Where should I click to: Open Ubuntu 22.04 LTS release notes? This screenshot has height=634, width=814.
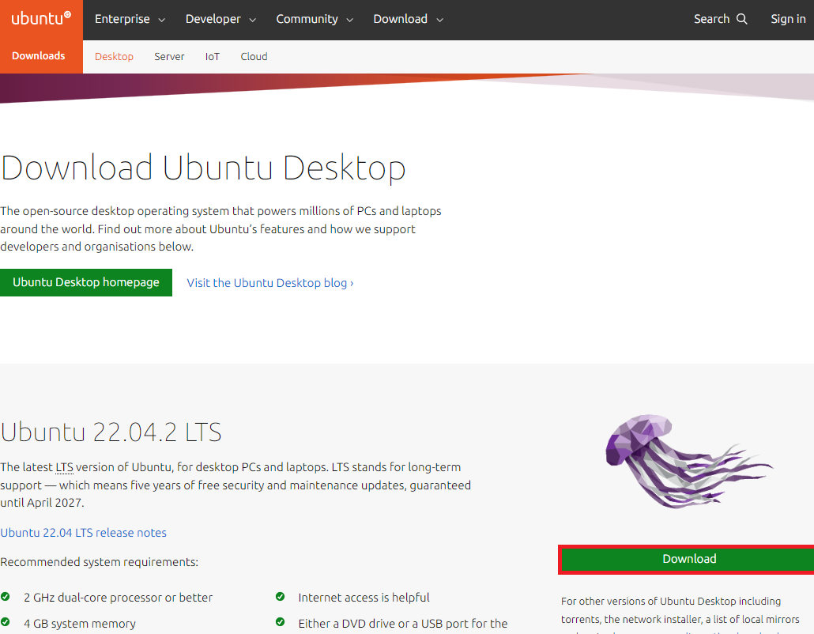coord(83,533)
